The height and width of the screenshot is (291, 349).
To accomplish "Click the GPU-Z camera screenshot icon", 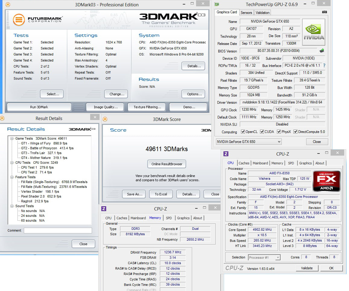I will (x=325, y=12).
